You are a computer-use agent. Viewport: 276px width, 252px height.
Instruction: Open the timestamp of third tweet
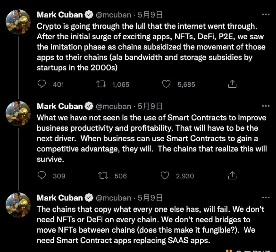(150, 198)
